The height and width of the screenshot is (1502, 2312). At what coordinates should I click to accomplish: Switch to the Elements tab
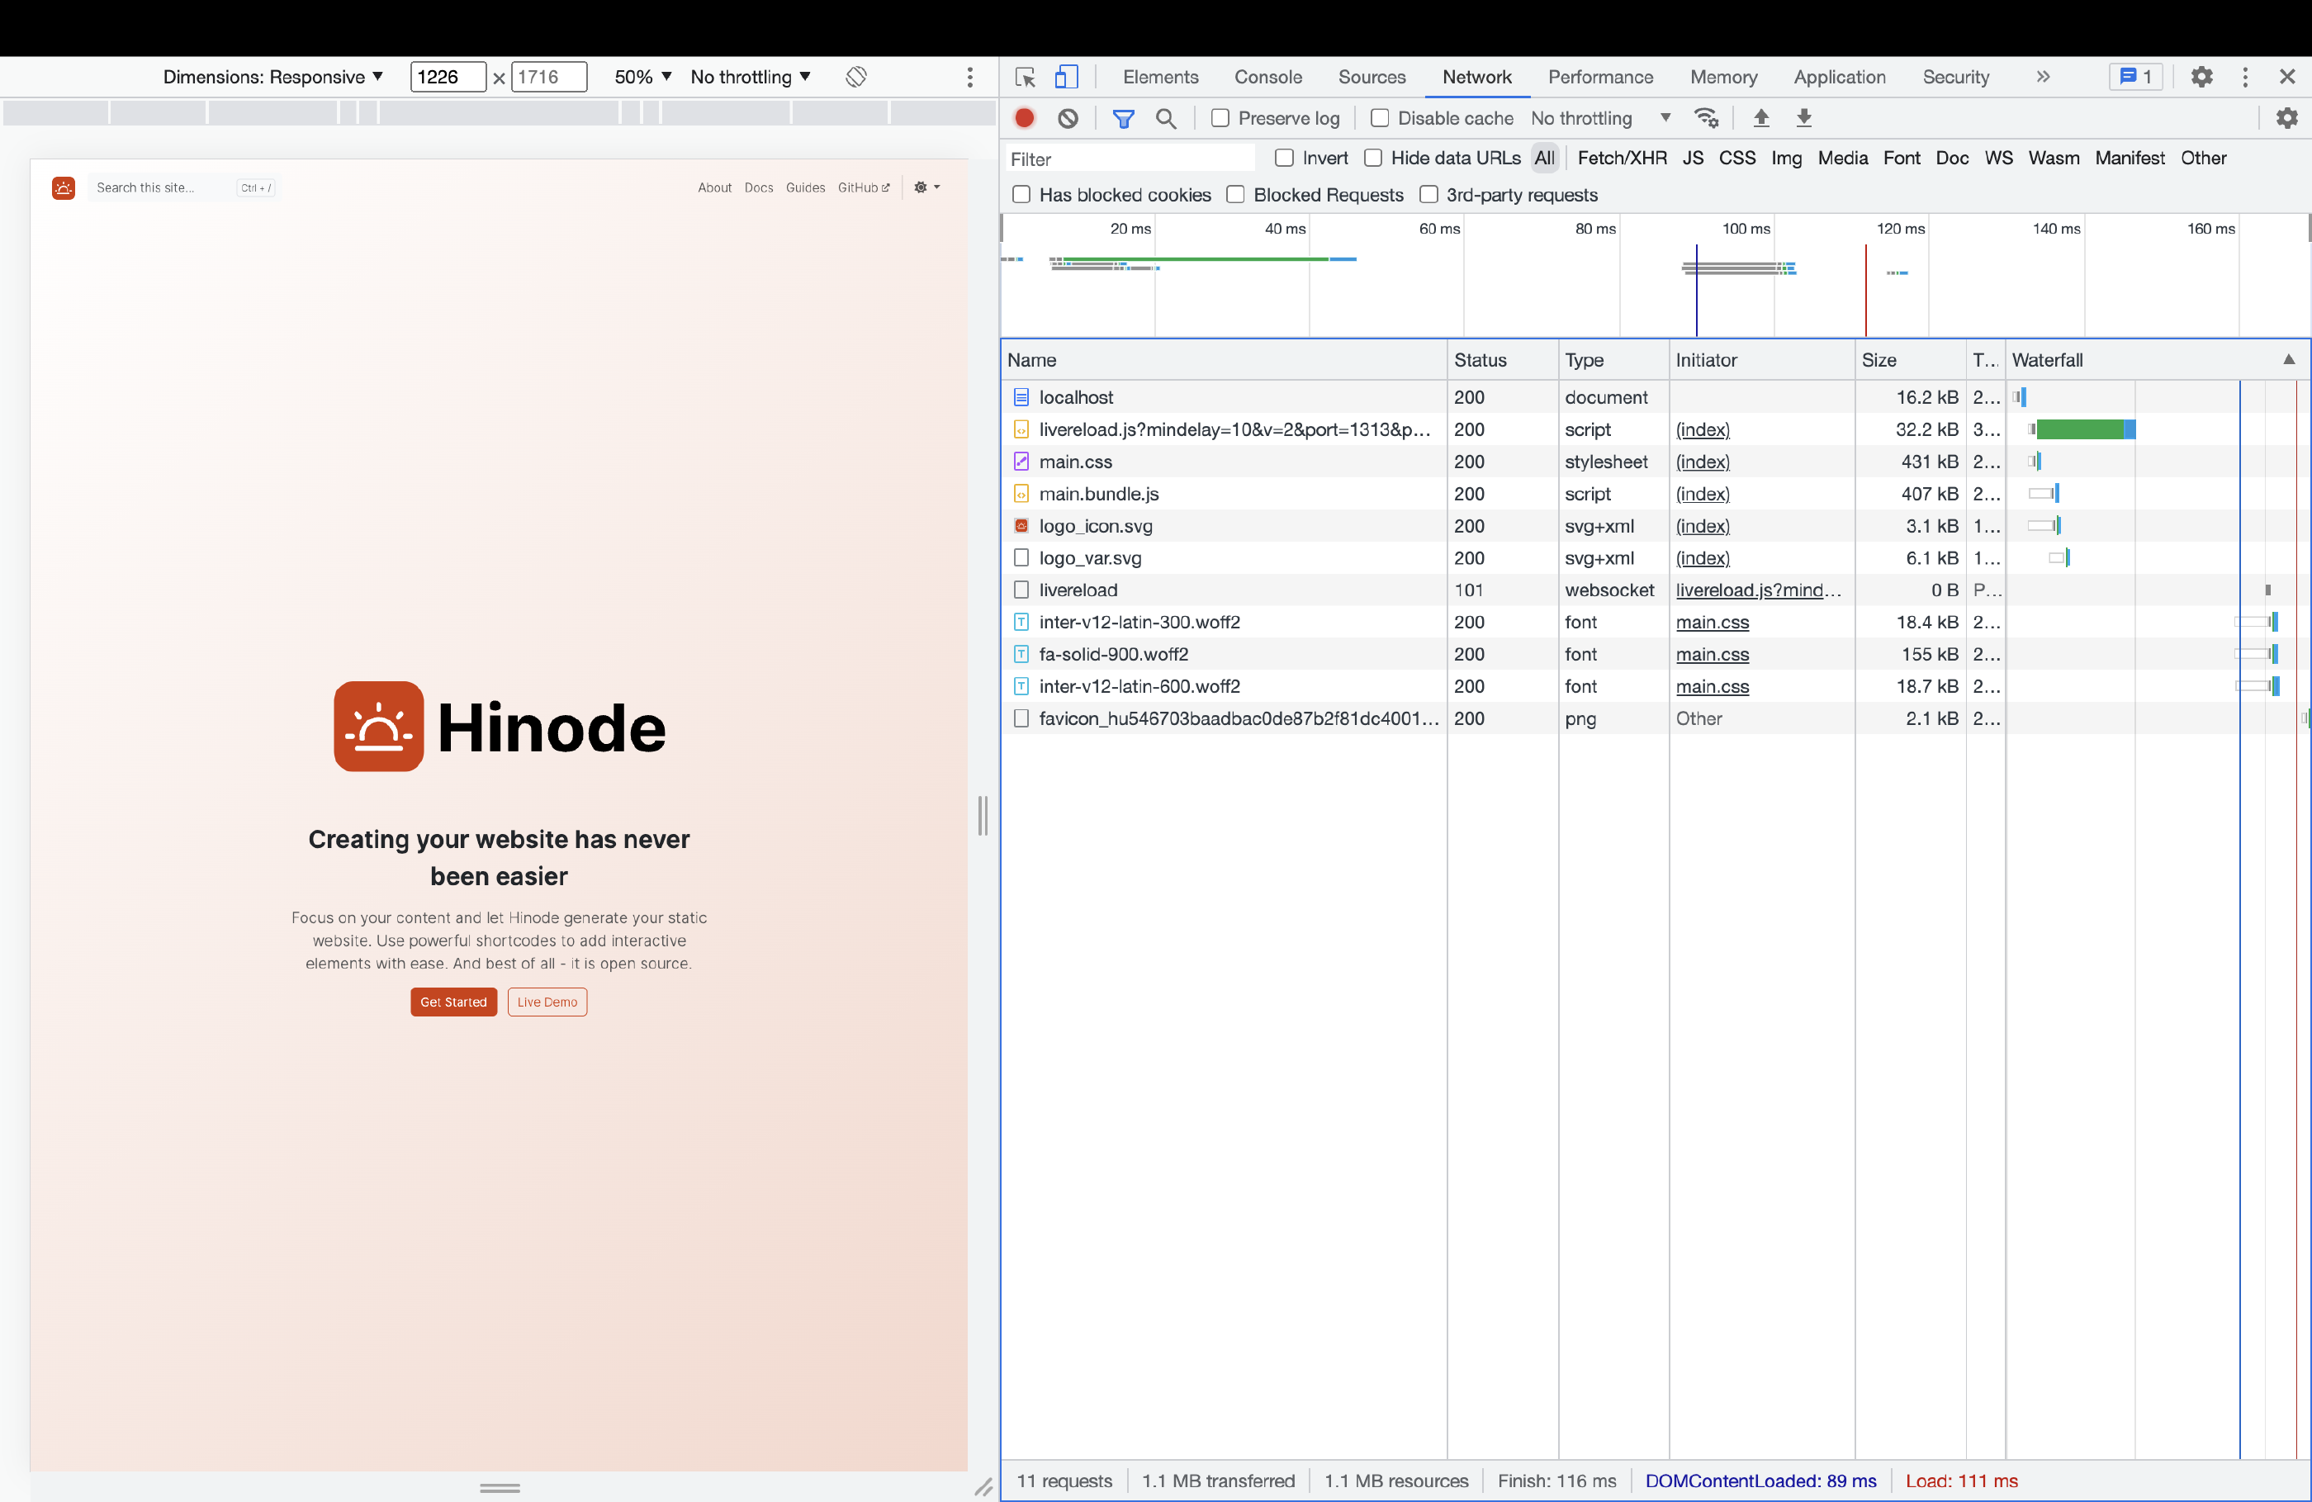coord(1159,76)
